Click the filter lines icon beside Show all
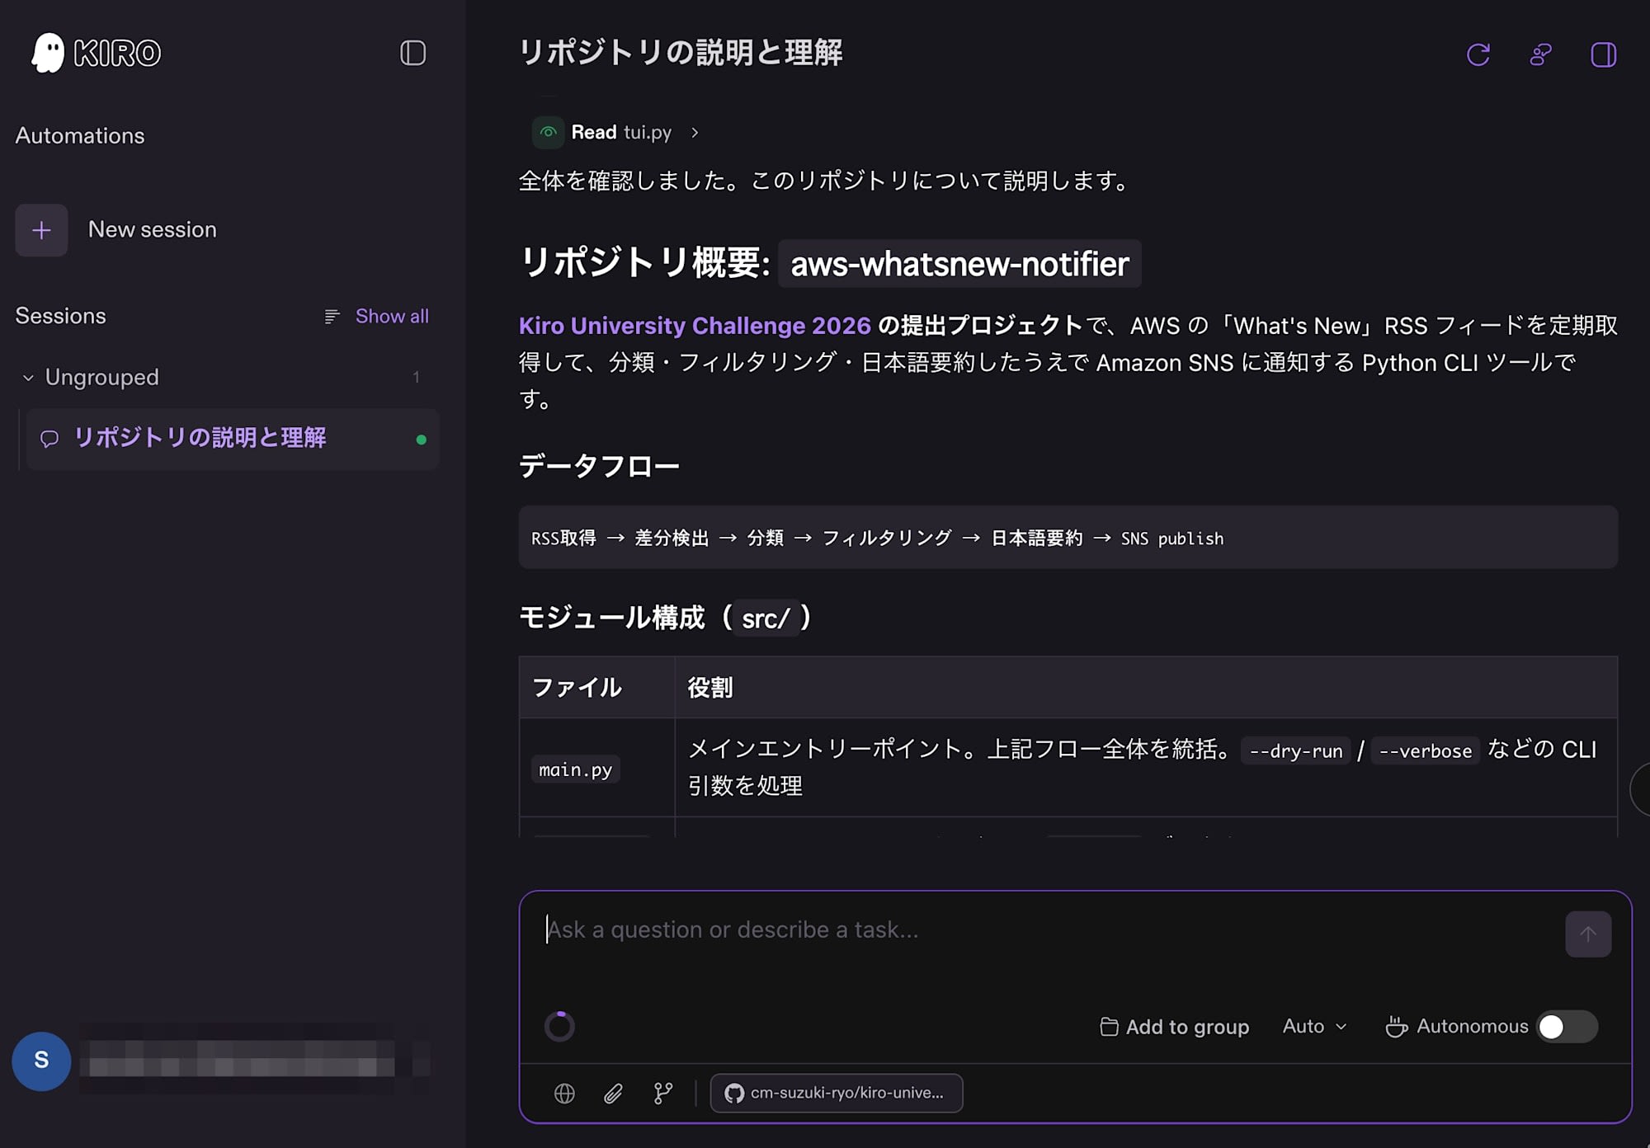This screenshot has height=1148, width=1650. (x=332, y=317)
